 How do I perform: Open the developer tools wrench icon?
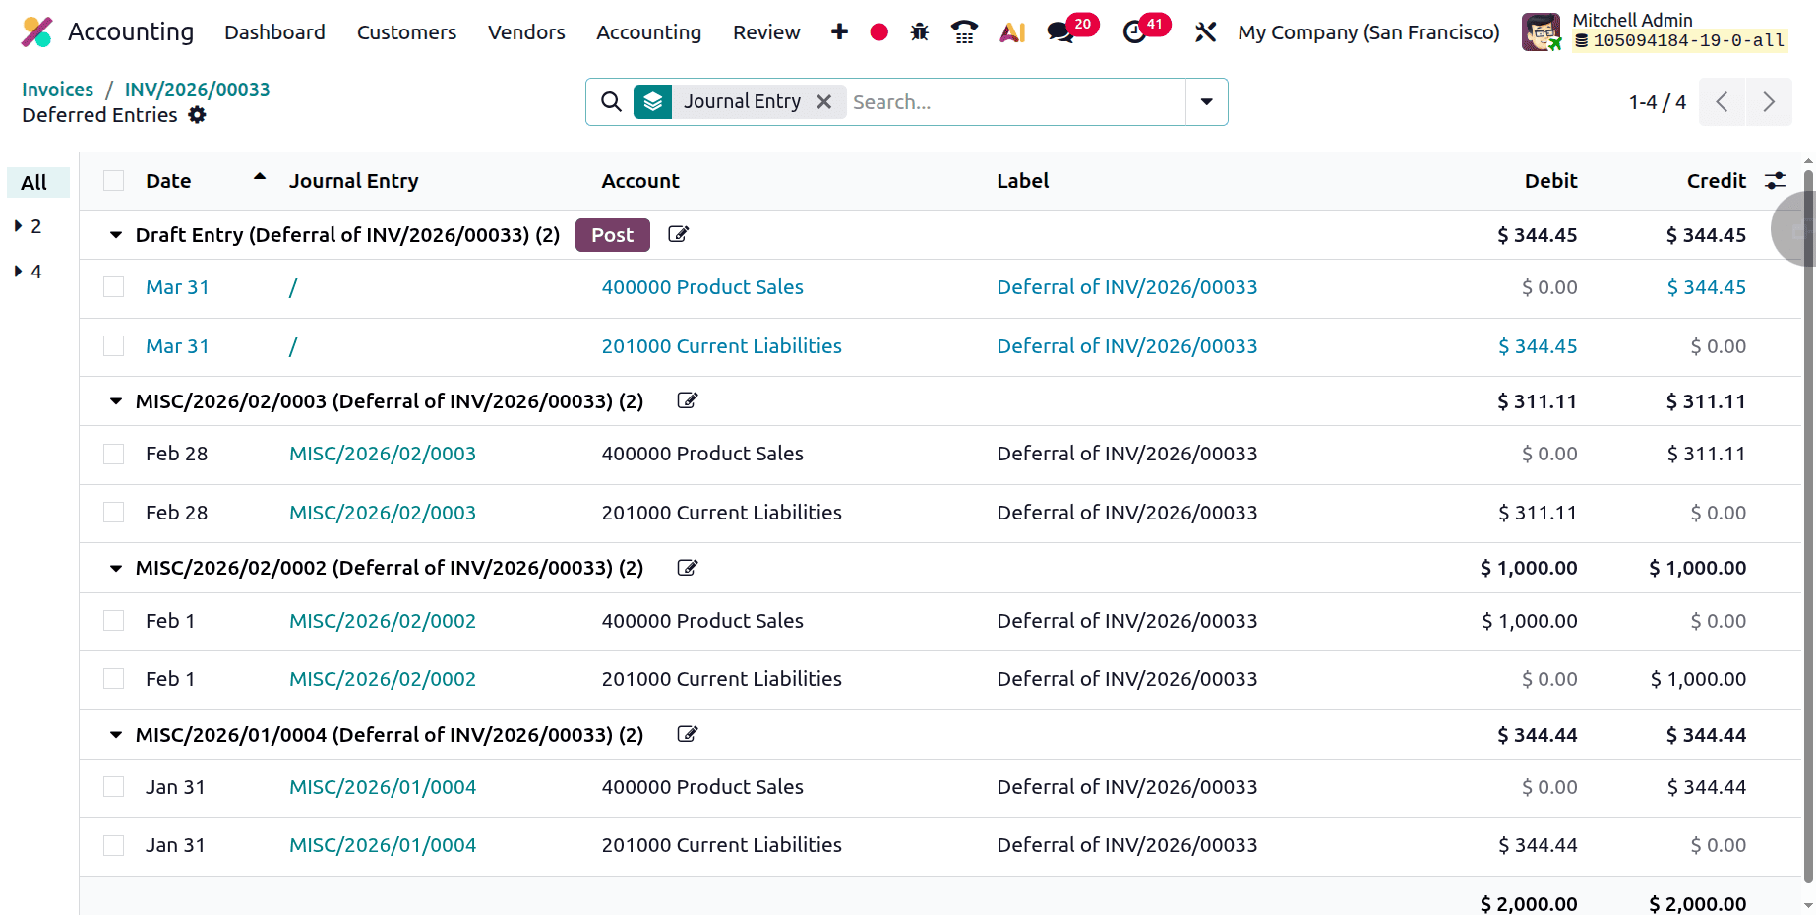pos(1205,31)
